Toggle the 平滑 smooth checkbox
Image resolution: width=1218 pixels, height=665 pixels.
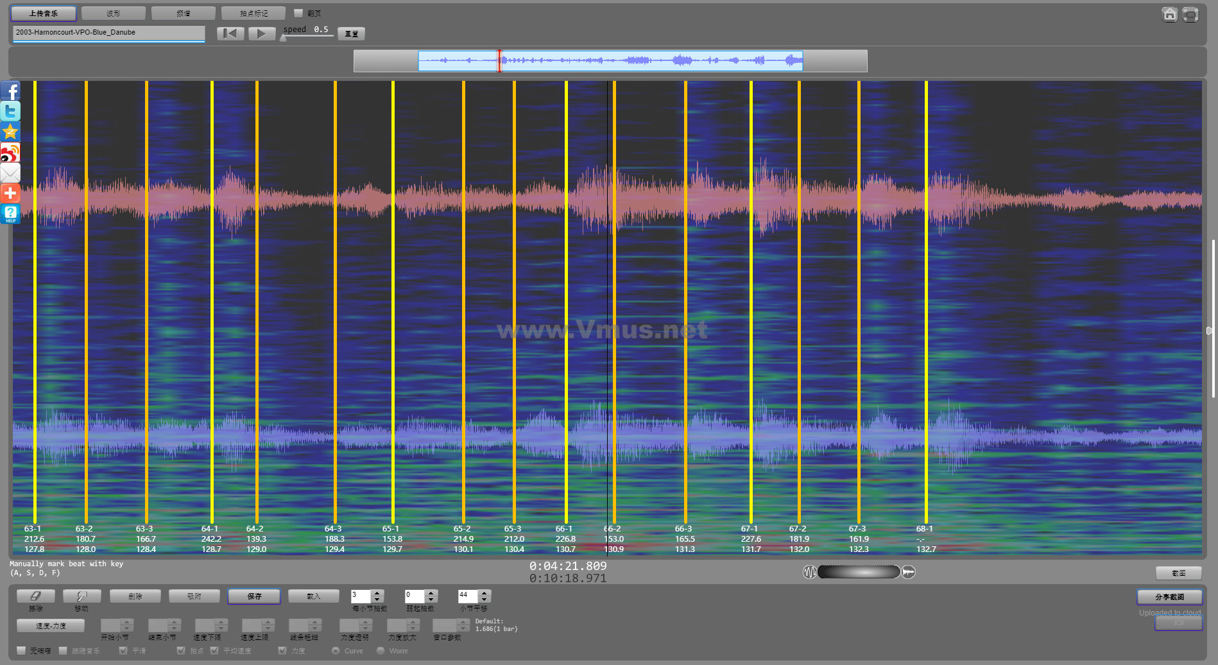tap(123, 651)
